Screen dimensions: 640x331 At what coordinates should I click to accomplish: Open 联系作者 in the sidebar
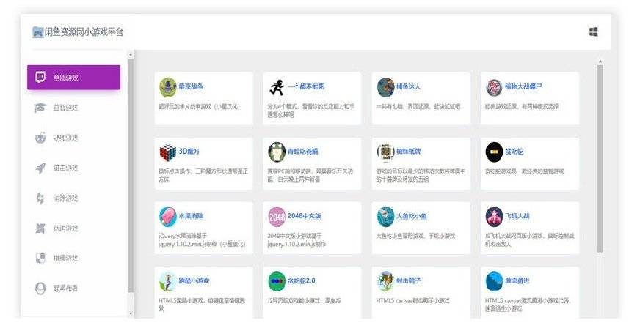tap(65, 289)
